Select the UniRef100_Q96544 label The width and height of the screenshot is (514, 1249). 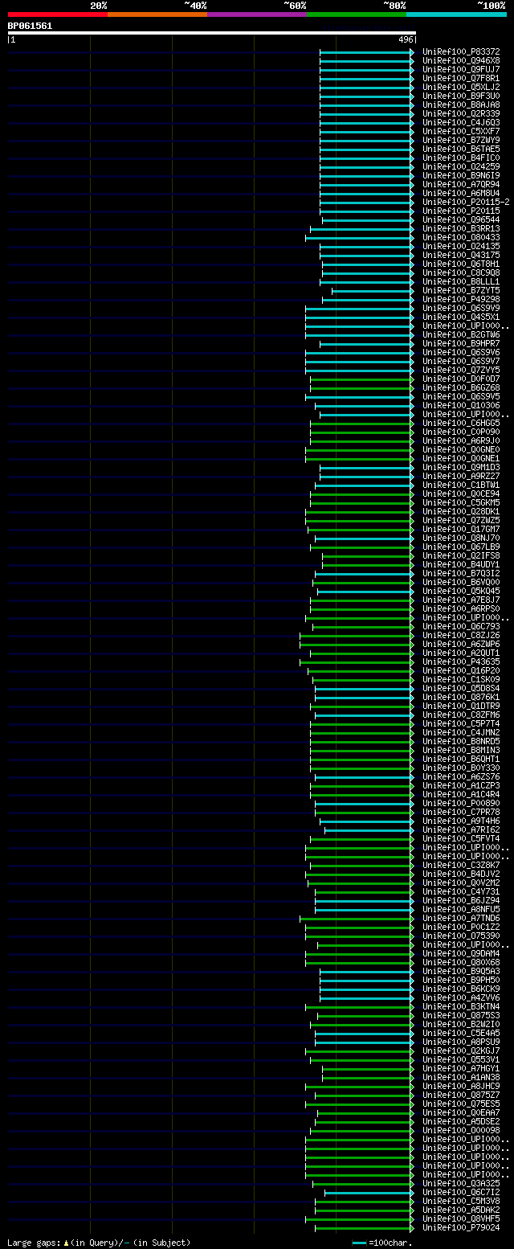[461, 220]
